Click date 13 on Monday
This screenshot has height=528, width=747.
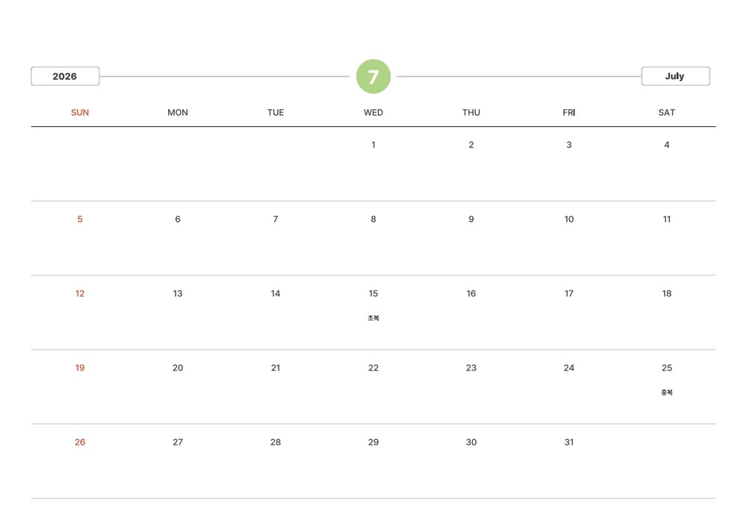178,293
